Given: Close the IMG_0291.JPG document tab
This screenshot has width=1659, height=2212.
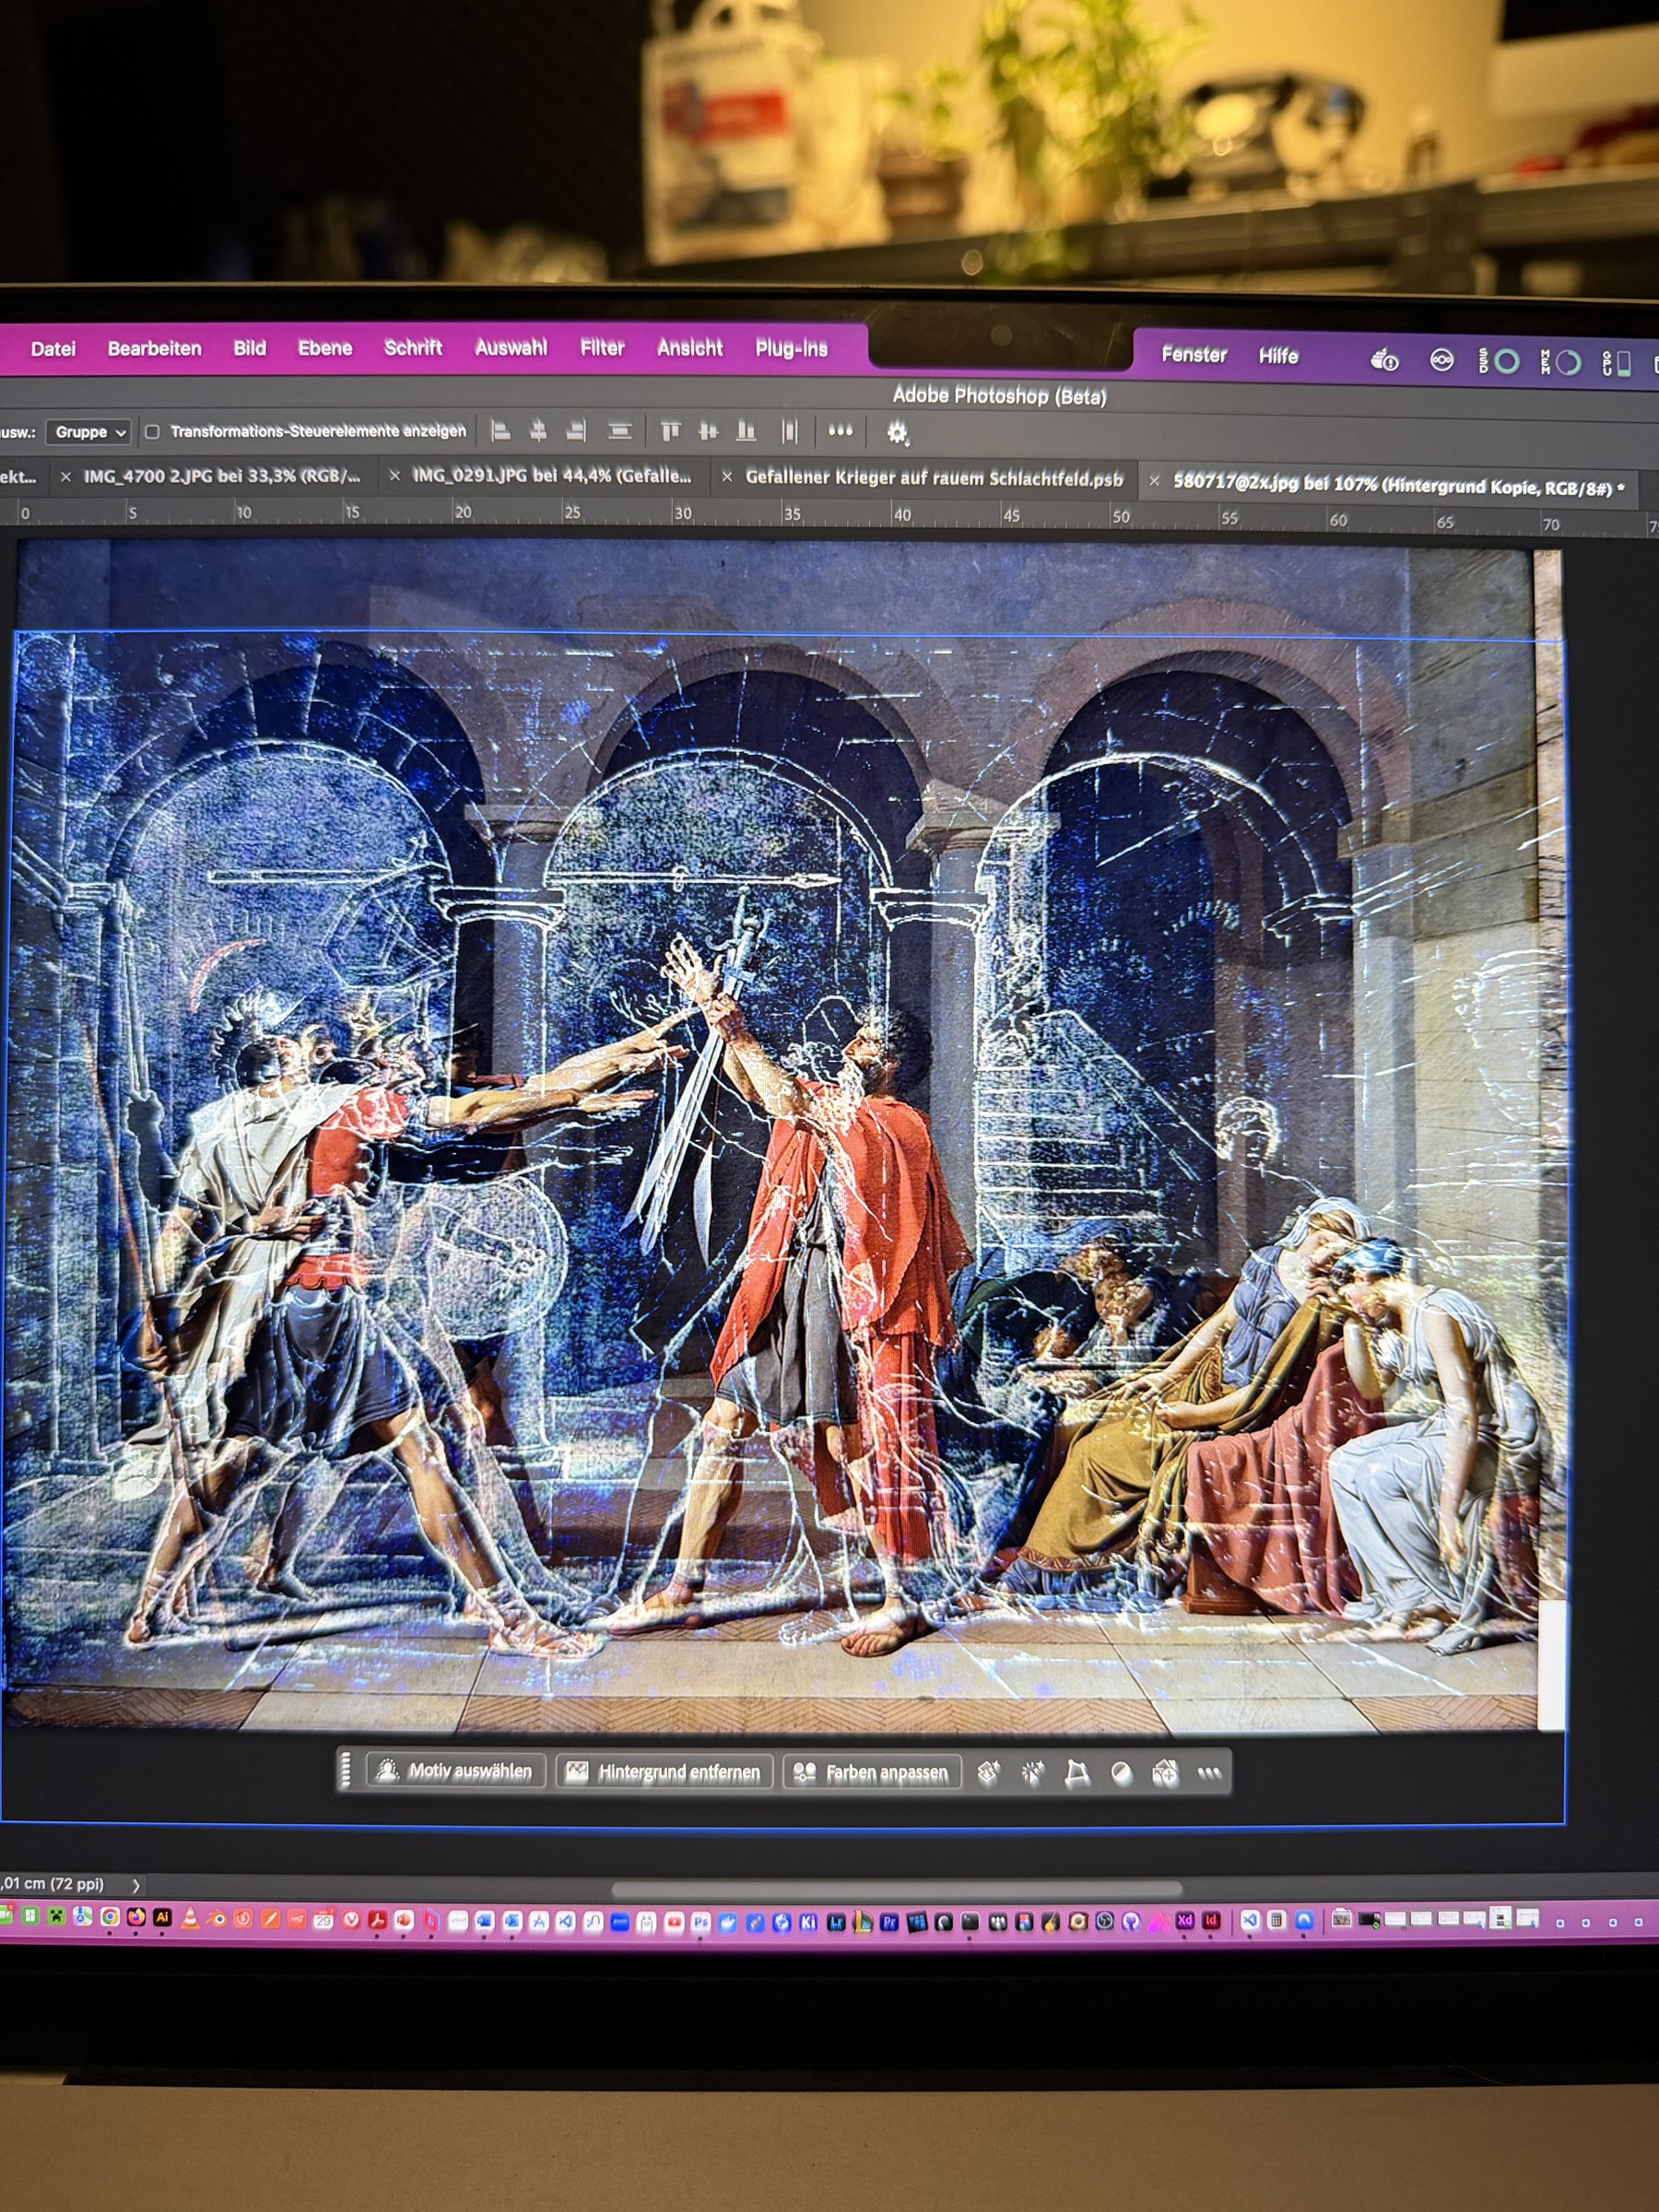Looking at the screenshot, I should 395,476.
